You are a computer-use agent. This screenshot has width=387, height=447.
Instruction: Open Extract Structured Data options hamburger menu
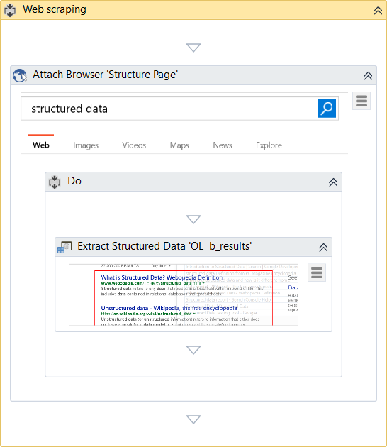(317, 272)
